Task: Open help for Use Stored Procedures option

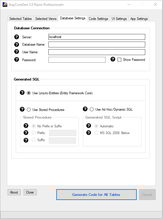Action: tap(22, 109)
